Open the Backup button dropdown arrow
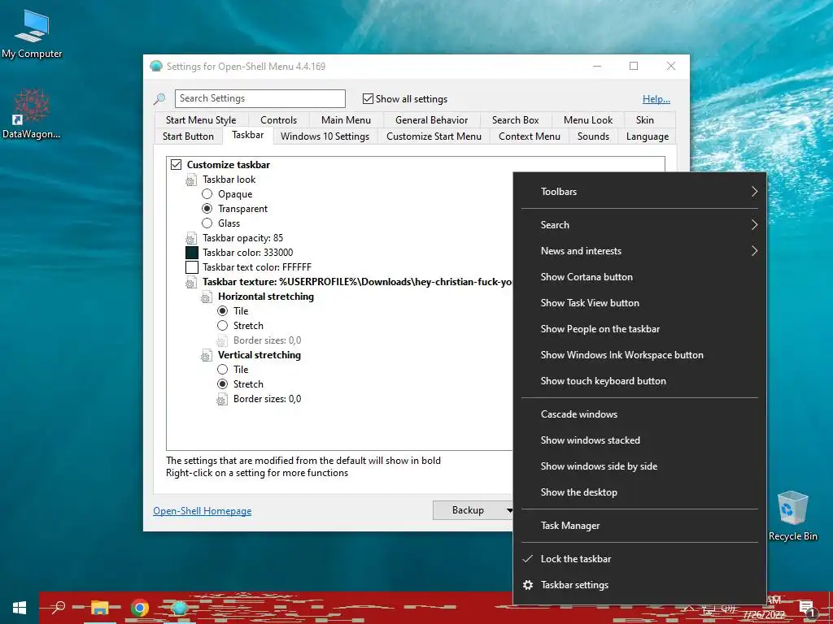 [509, 510]
